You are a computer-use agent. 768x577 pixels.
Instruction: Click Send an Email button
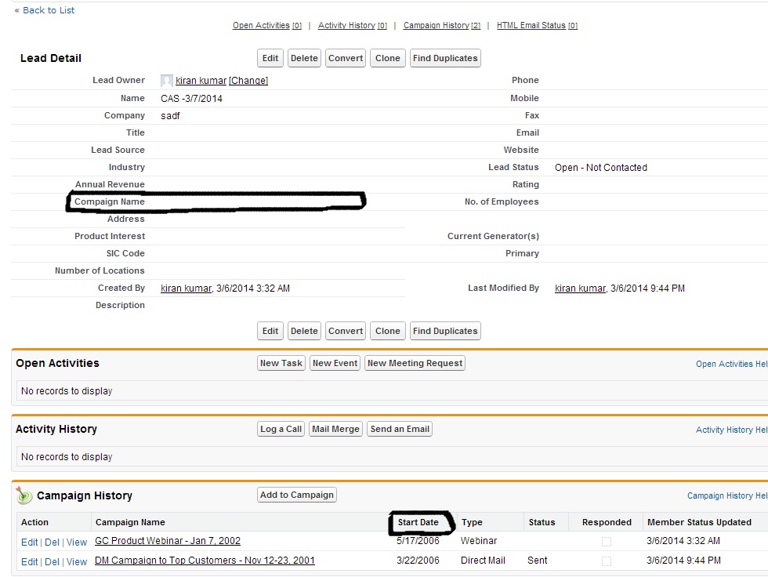pyautogui.click(x=400, y=429)
